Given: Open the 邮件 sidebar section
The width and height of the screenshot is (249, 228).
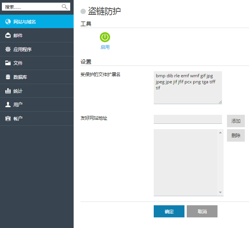Looking at the screenshot, I should 37,35.
